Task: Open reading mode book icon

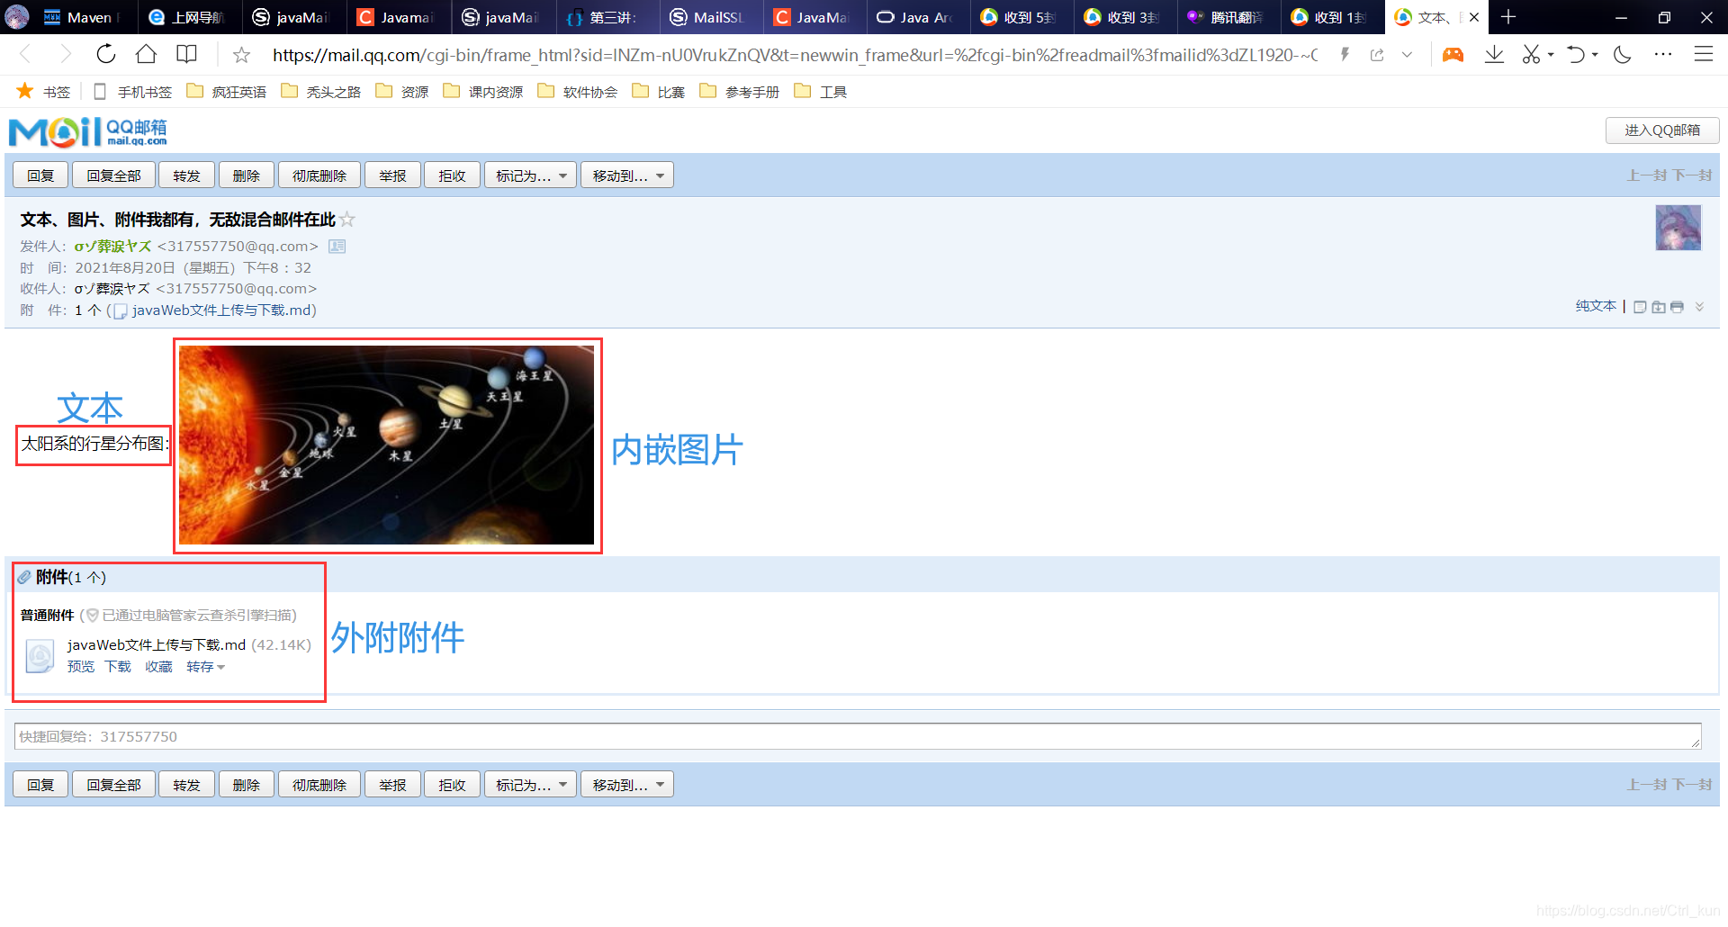Action: pos(186,54)
